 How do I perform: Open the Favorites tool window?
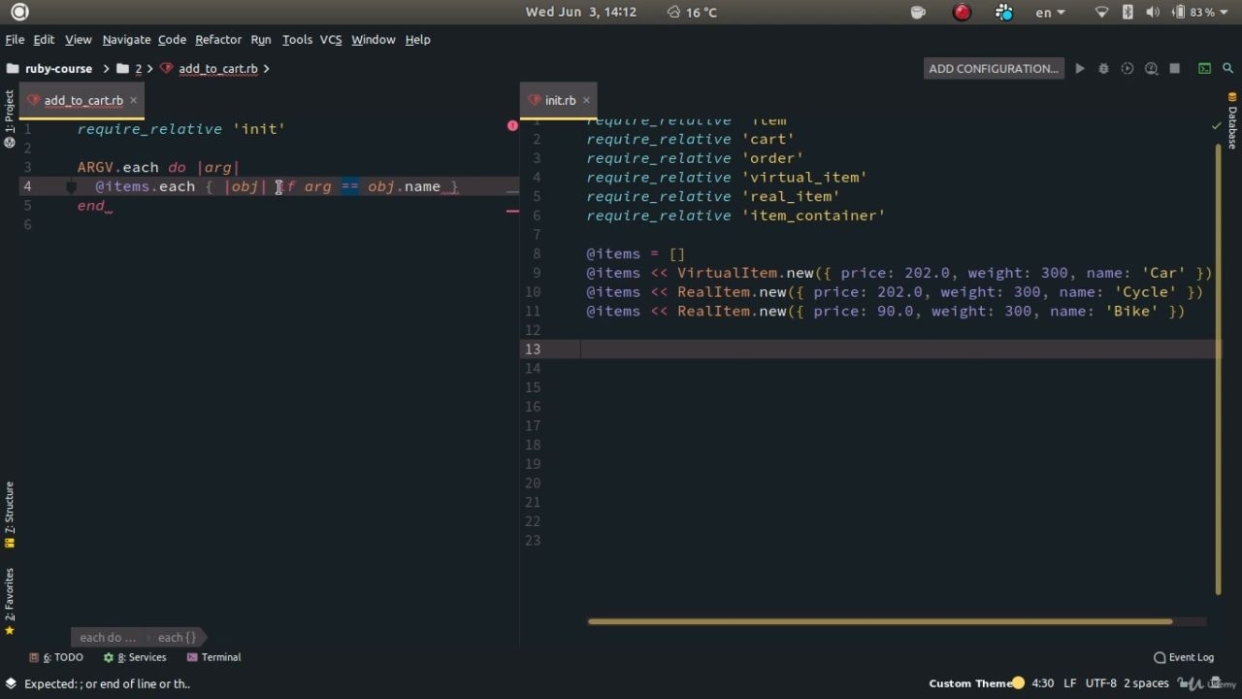point(9,602)
